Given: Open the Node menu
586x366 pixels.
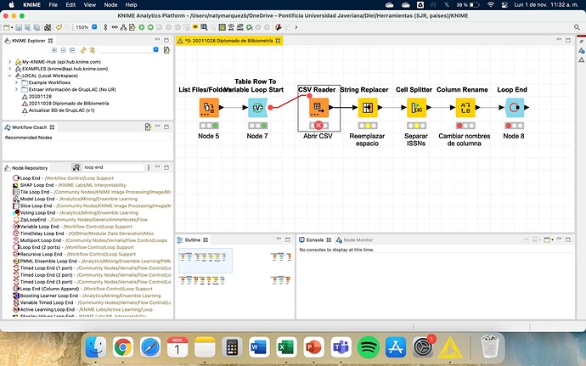Looking at the screenshot, I should [x=110, y=5].
